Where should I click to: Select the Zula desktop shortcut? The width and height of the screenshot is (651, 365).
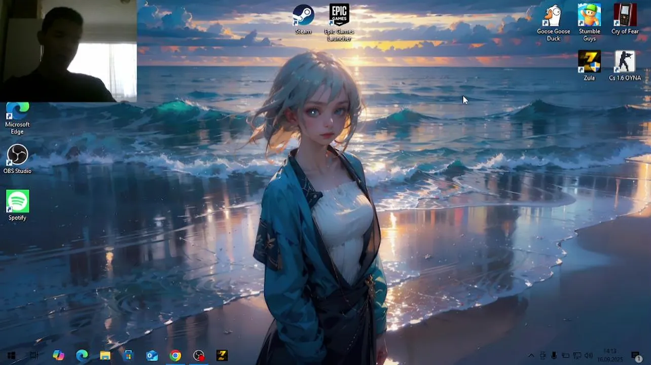pyautogui.click(x=589, y=66)
